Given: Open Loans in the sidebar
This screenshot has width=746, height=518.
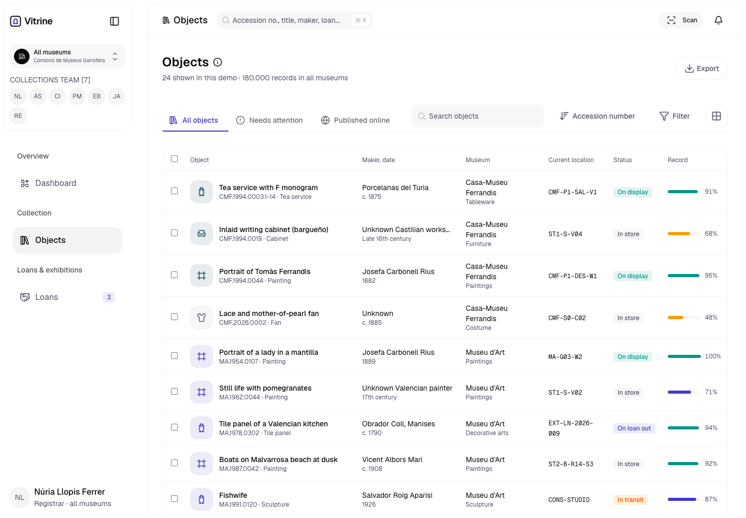Looking at the screenshot, I should [x=67, y=297].
